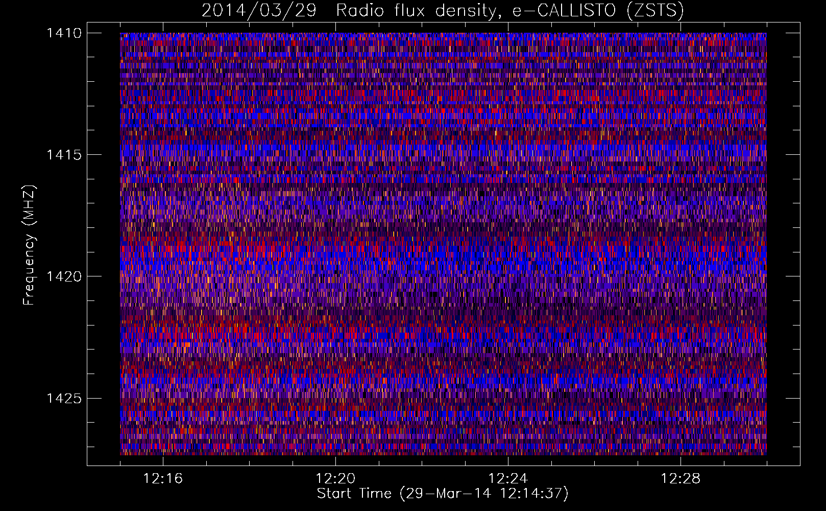Click the 1410 frequency axis label
The width and height of the screenshot is (826, 511).
click(x=64, y=33)
